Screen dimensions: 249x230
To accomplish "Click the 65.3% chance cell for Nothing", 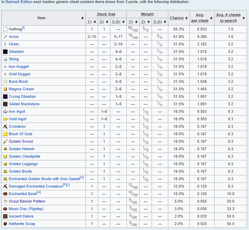I will [178, 29].
